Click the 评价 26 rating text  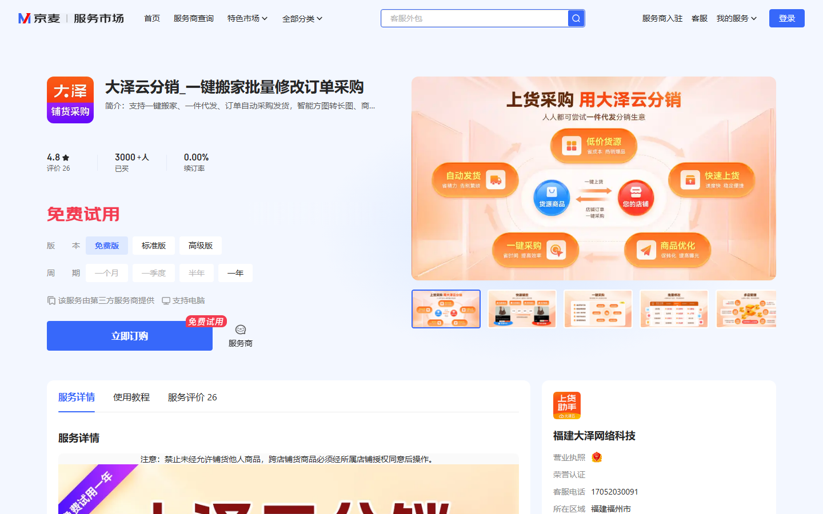tap(58, 168)
